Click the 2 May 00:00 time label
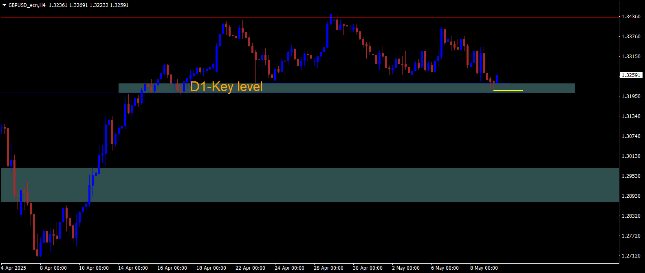Viewport: 645px width, 273px height. (x=406, y=268)
